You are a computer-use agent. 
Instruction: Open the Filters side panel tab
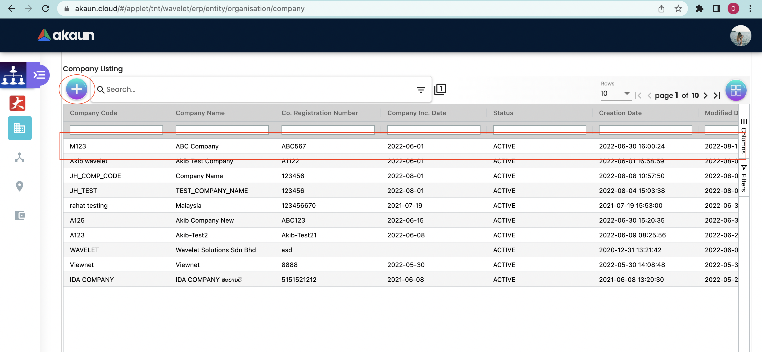point(743,178)
